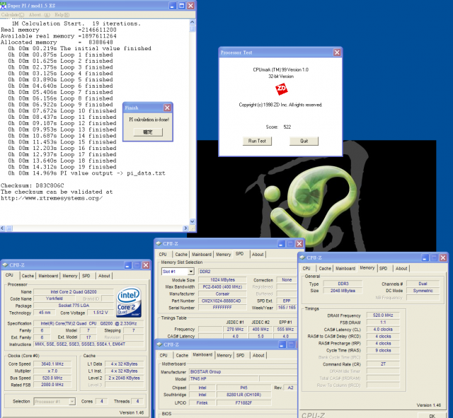Click the Multiplier x 7.0 field
Image resolution: width=453 pixels, height=418 pixels.
52,371
